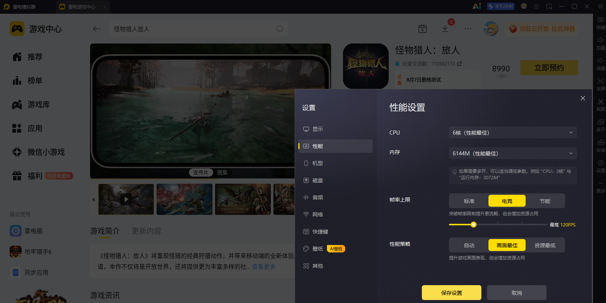Screen dimensions: 606x303
Task: Click the search magnifier icon
Action: [280, 29]
